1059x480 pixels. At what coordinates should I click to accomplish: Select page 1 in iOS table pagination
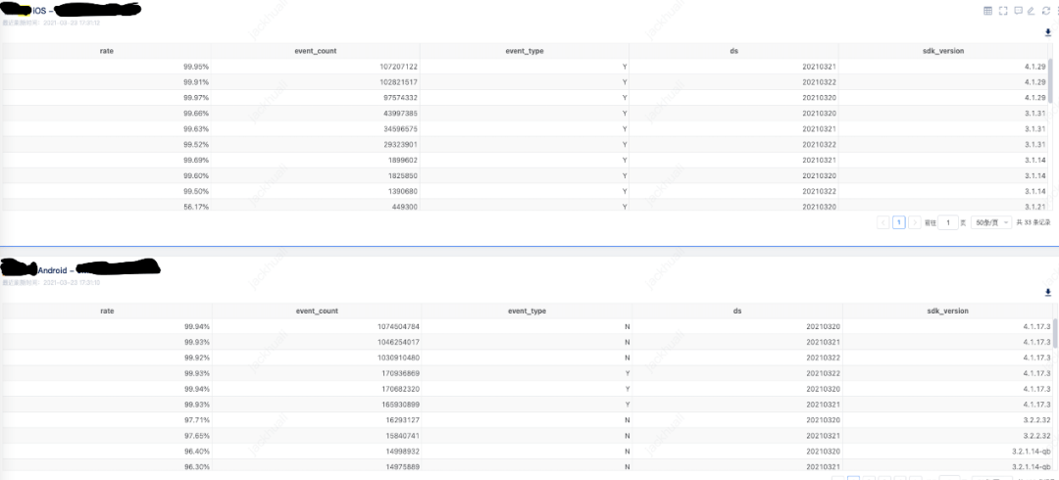point(898,222)
